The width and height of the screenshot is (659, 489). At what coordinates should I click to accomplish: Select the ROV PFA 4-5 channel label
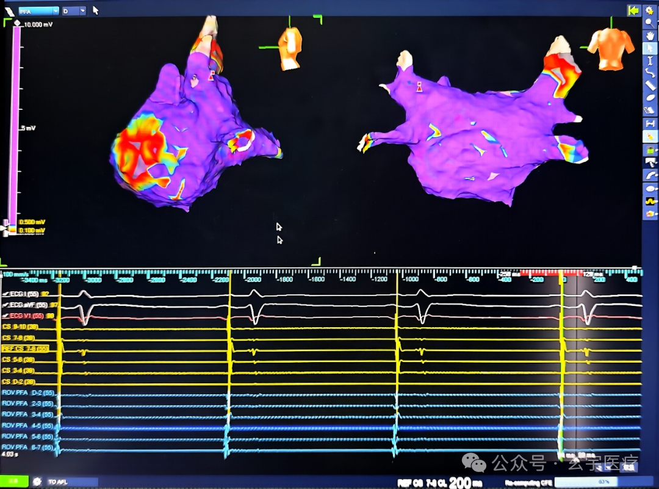coord(27,426)
